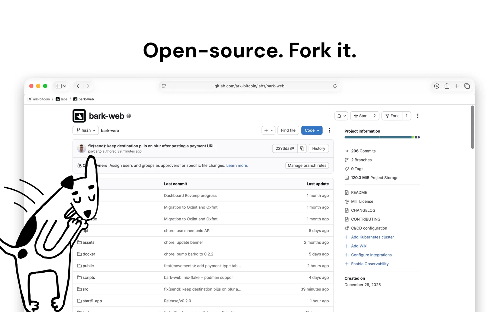Open the plus add-file dropdown
Image resolution: width=499 pixels, height=312 pixels.
[x=268, y=130]
